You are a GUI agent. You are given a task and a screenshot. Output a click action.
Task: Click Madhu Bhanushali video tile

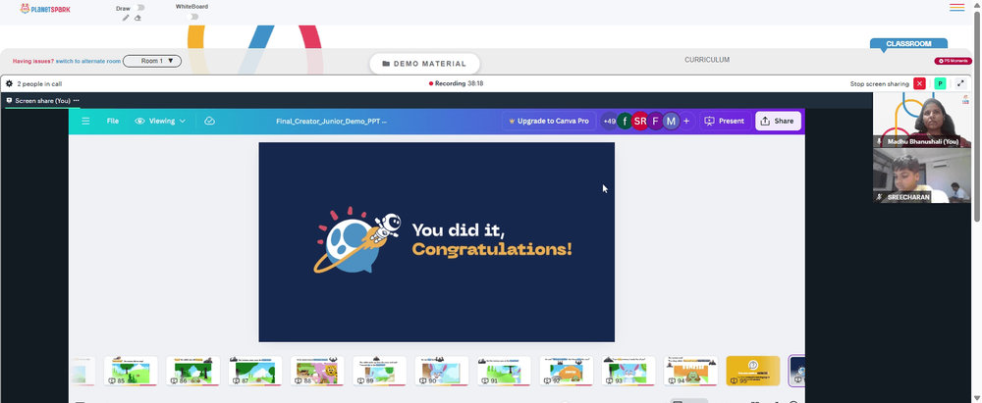(x=922, y=120)
